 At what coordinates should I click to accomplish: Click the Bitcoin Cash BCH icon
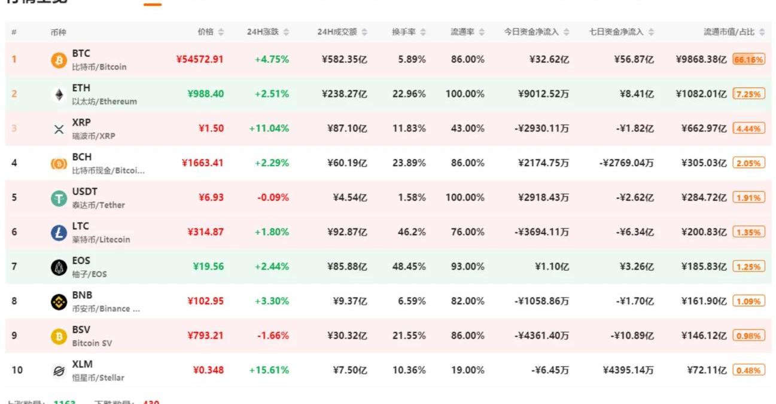(59, 164)
